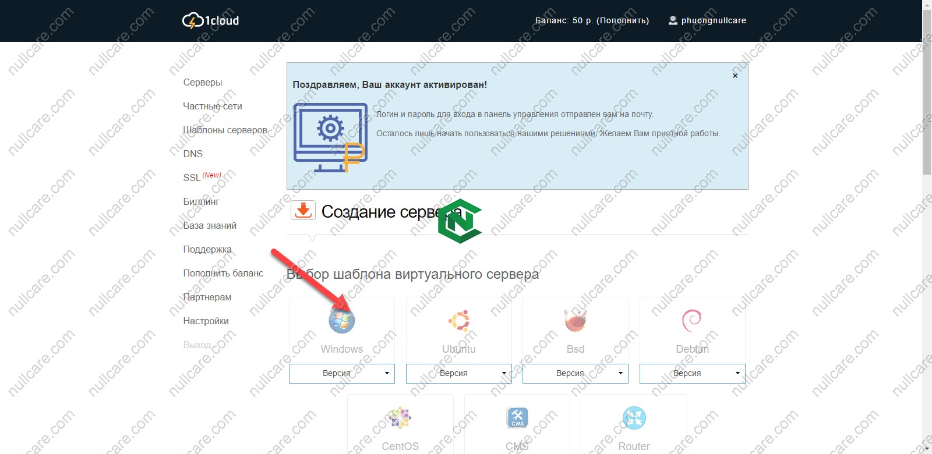Open the Серверы menu item

click(x=203, y=83)
